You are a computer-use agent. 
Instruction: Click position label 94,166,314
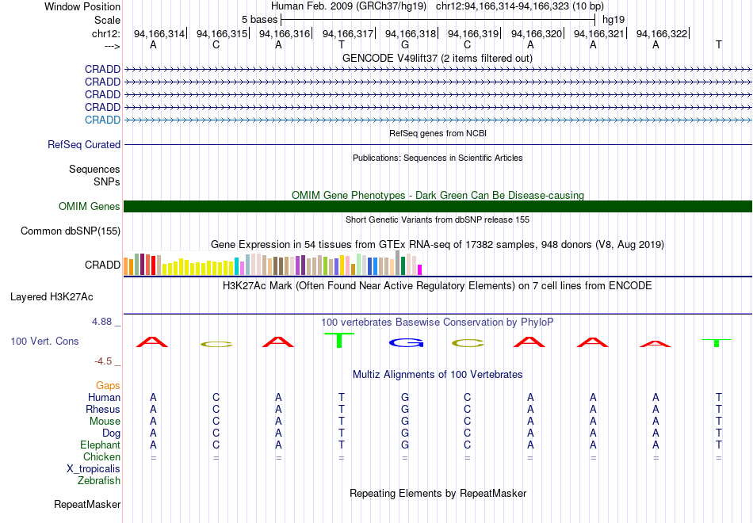click(159, 33)
